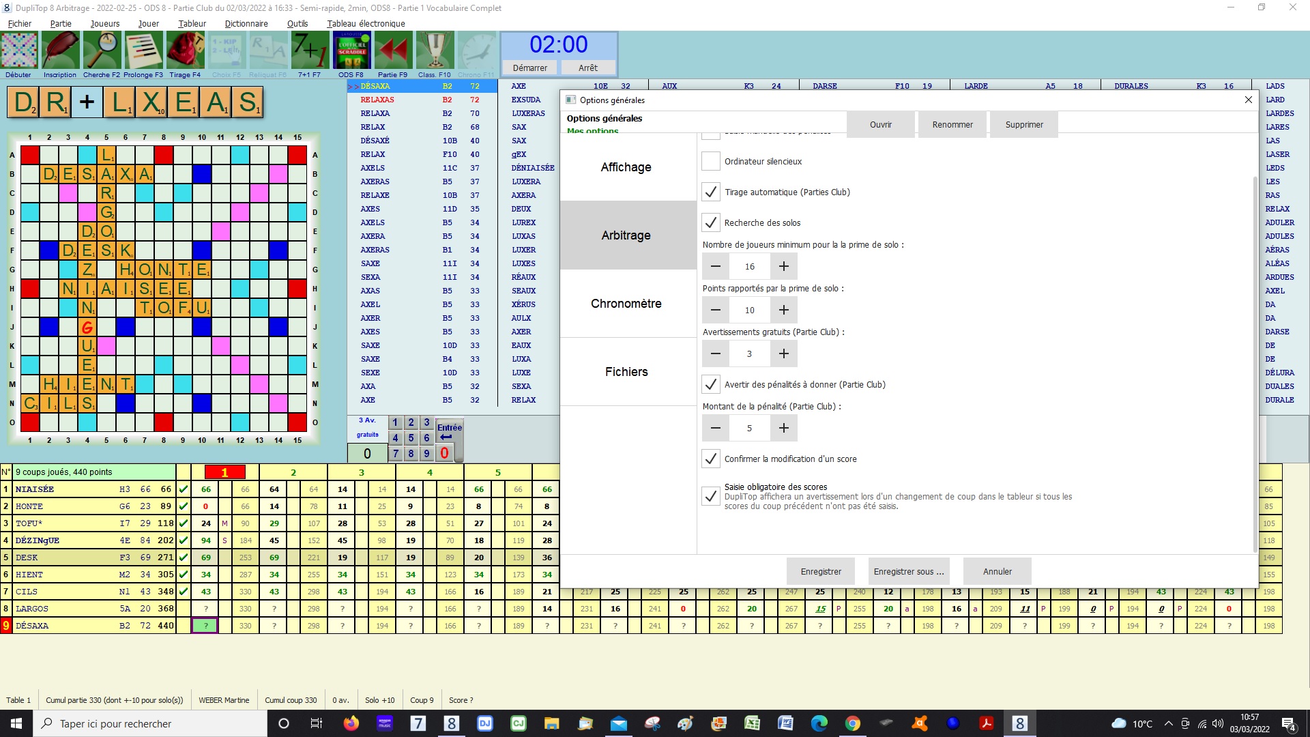Open the ODS F8 dictionary icon
1310x737 pixels.
pos(351,50)
